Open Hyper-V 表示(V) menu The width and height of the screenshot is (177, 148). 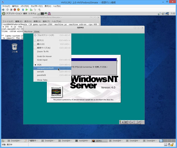[48, 6]
